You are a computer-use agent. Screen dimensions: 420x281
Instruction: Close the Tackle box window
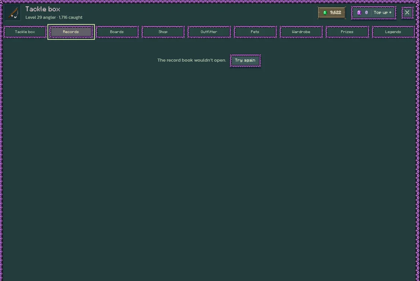(407, 12)
